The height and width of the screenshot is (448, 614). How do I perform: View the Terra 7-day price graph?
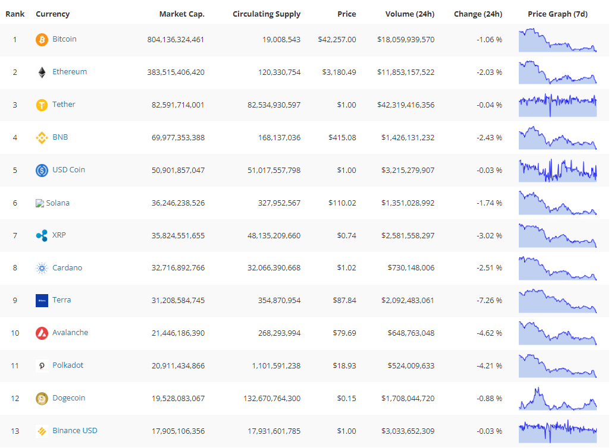(x=557, y=301)
